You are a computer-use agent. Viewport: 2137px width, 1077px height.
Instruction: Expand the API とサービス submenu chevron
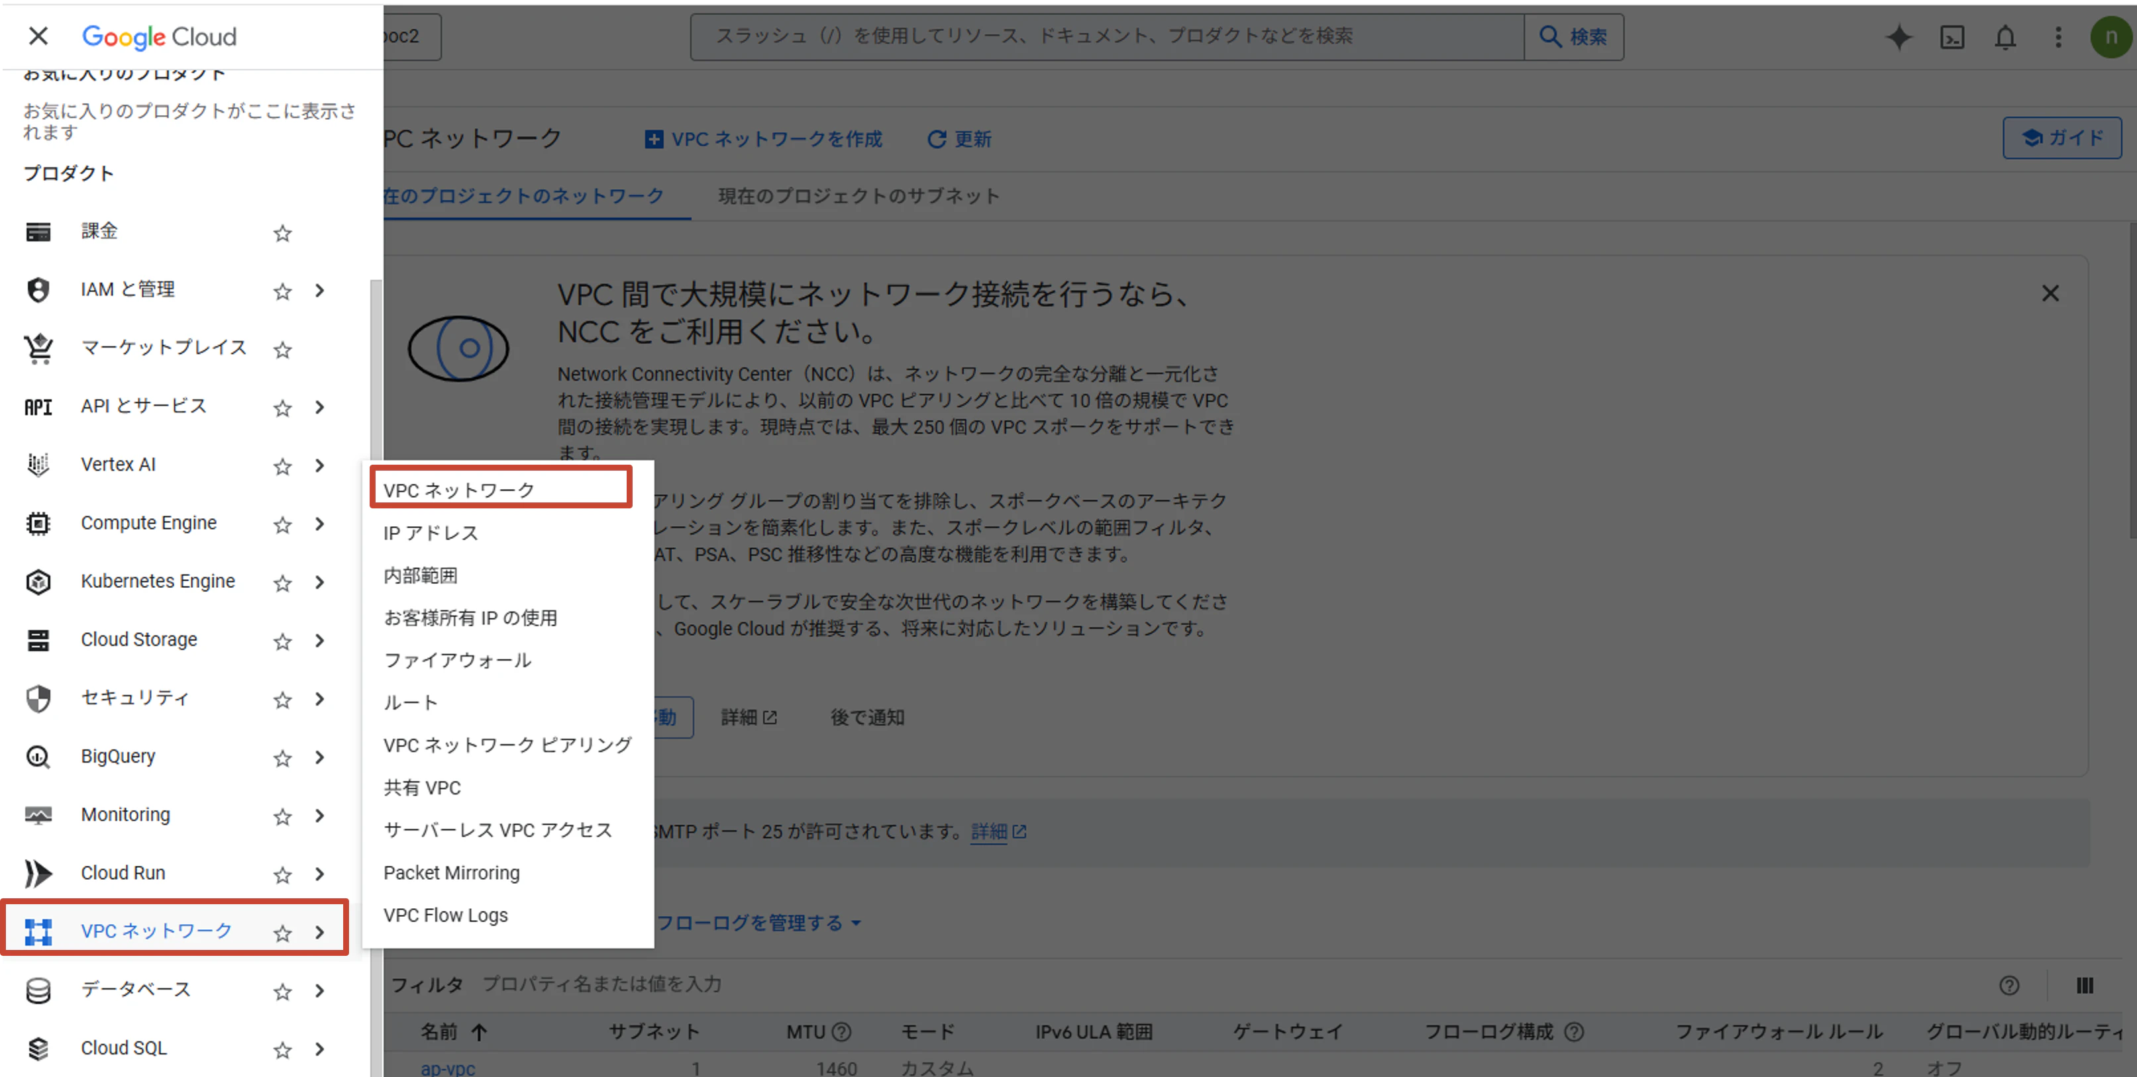(x=320, y=407)
